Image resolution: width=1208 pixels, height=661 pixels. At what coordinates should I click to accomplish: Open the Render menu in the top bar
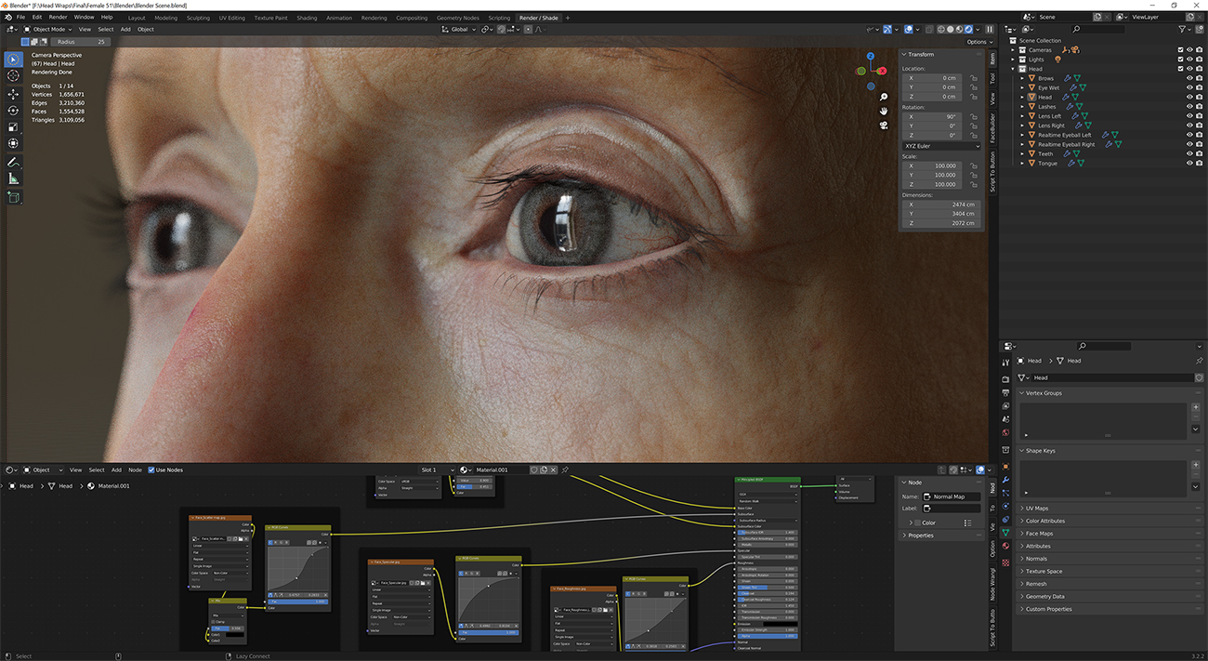coord(58,16)
